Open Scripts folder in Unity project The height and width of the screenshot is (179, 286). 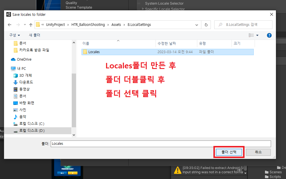pos(273,177)
